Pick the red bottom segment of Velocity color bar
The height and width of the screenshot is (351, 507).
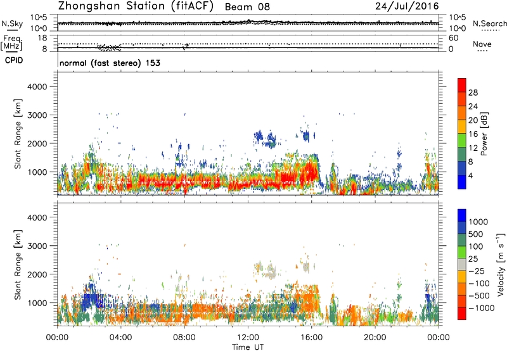coord(462,314)
